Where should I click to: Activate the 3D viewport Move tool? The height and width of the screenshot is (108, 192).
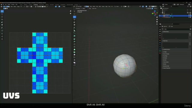click(74, 17)
